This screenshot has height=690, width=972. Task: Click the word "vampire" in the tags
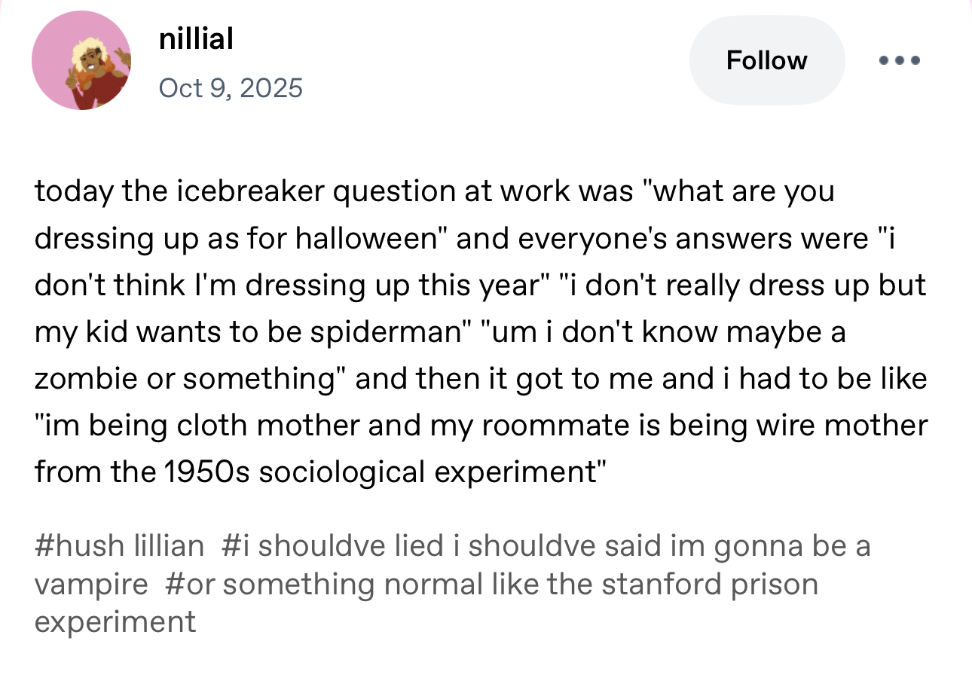[91, 584]
